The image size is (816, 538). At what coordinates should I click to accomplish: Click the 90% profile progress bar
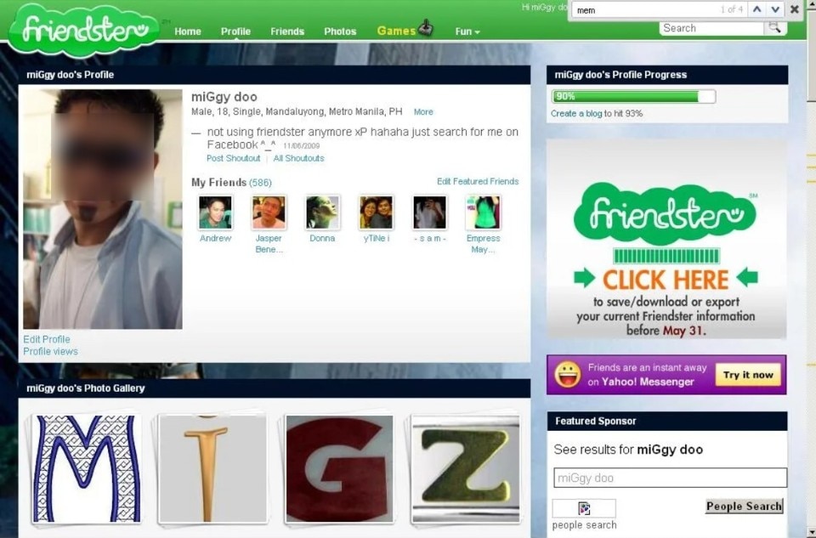tap(633, 97)
